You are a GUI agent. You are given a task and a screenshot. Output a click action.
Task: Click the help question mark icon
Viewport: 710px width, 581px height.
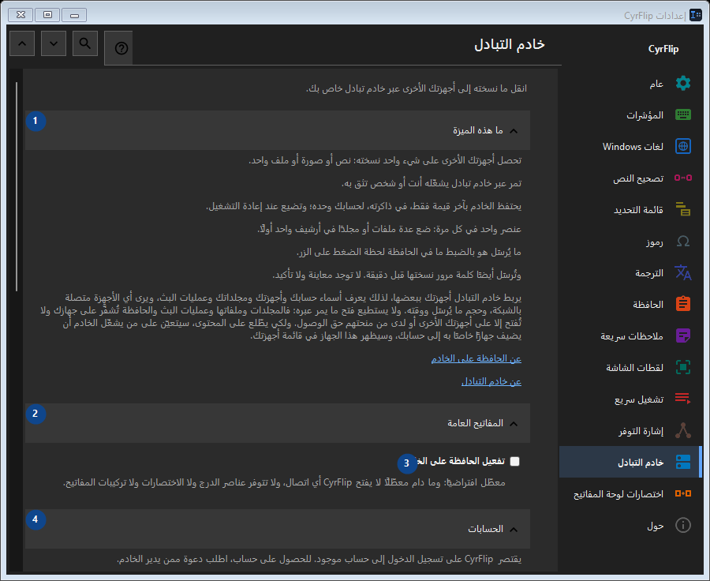pos(121,48)
